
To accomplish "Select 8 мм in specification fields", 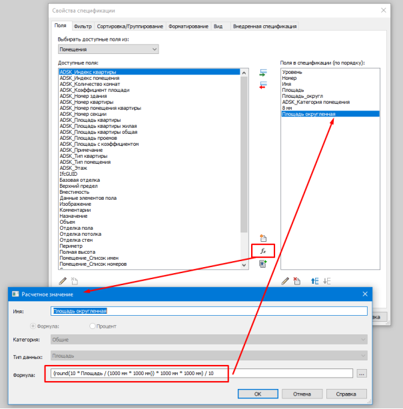I will coord(330,108).
